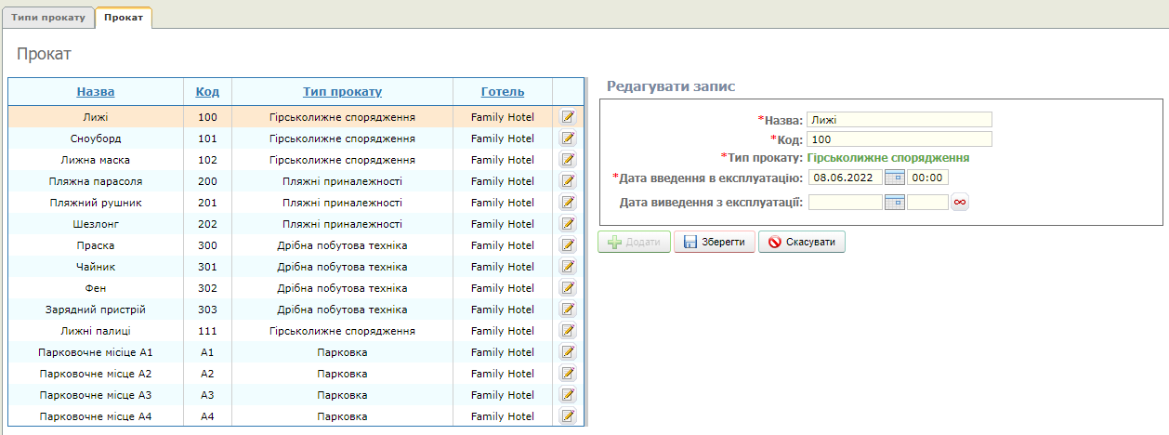
Task: Click edit icon for Парковочне місце А4
Action: [568, 416]
